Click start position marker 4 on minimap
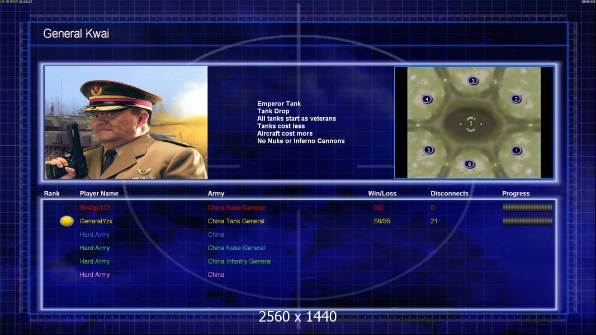The height and width of the screenshot is (335, 596). (x=427, y=99)
